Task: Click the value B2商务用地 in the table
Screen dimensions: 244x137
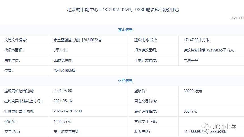Action: pyautogui.click(x=63, y=60)
